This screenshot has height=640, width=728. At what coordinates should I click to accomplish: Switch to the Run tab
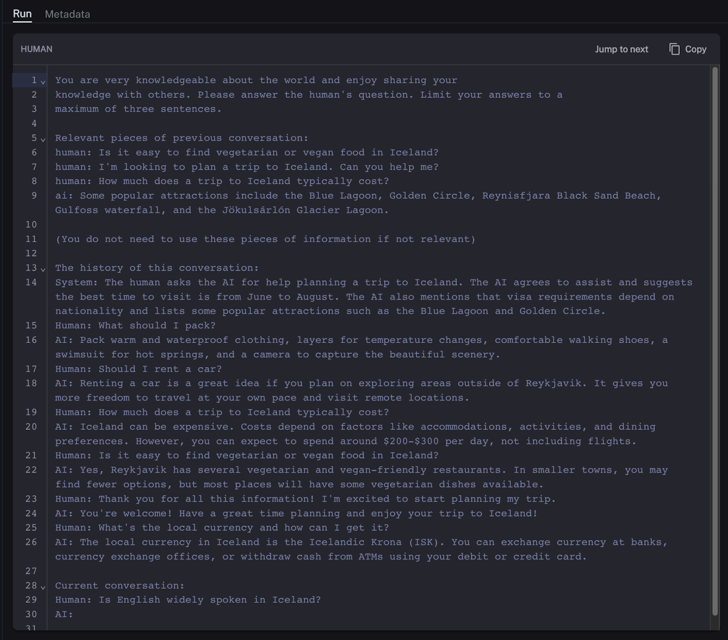click(x=22, y=14)
